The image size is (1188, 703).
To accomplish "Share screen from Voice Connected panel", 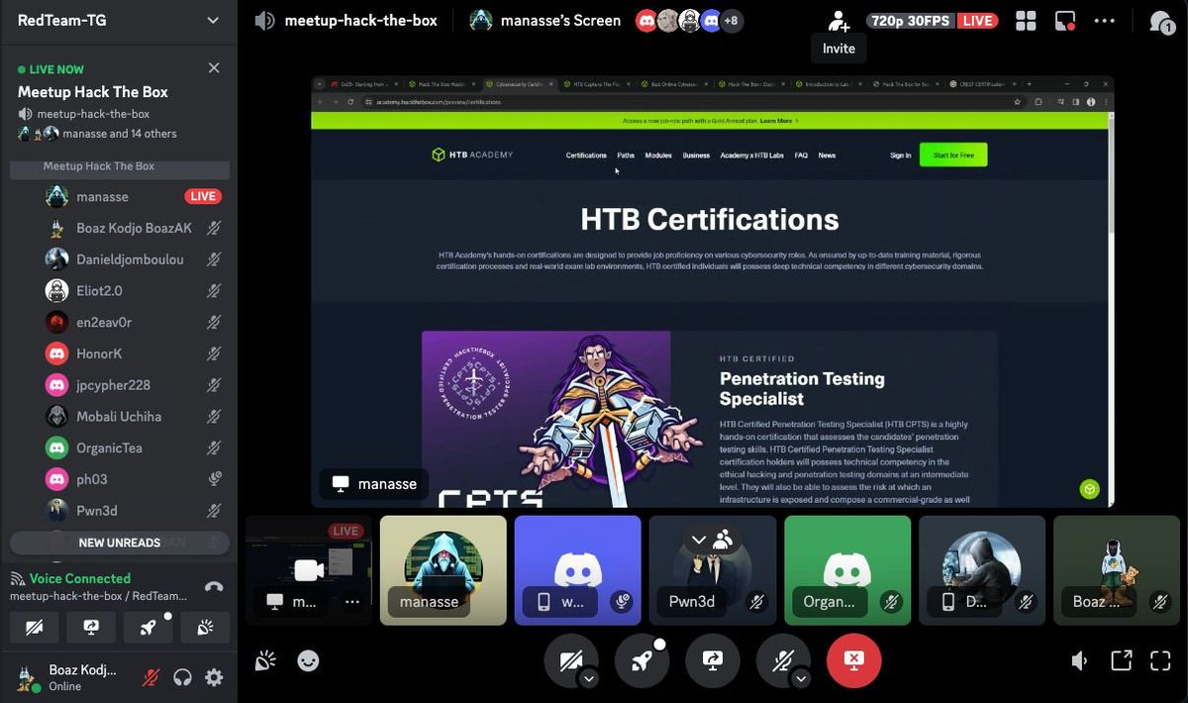I will (x=91, y=627).
